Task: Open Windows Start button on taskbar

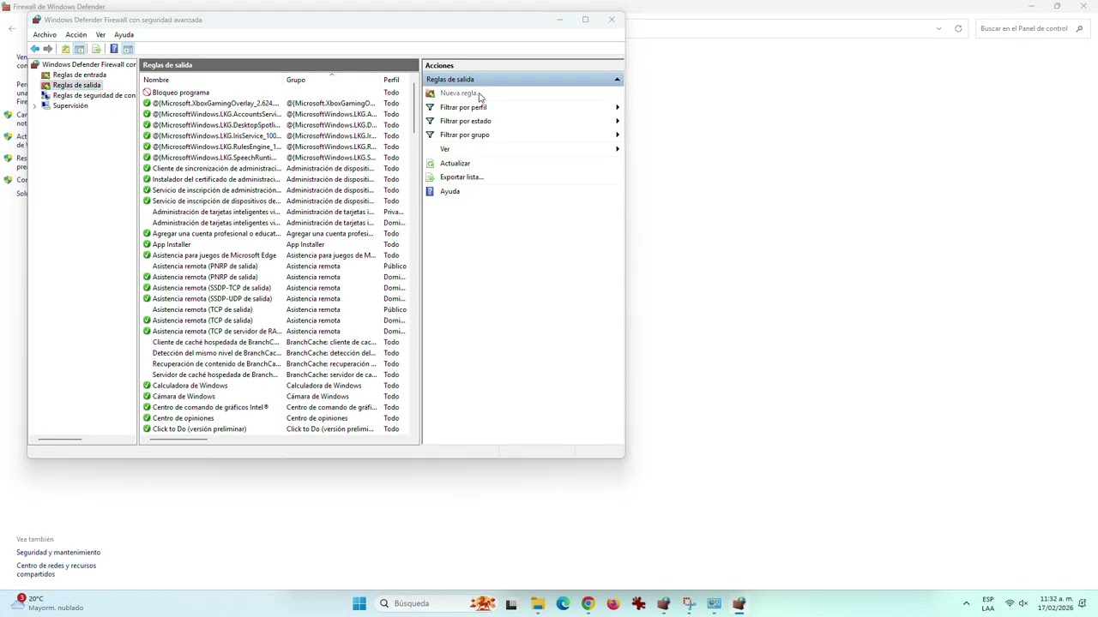Action: pyautogui.click(x=359, y=603)
